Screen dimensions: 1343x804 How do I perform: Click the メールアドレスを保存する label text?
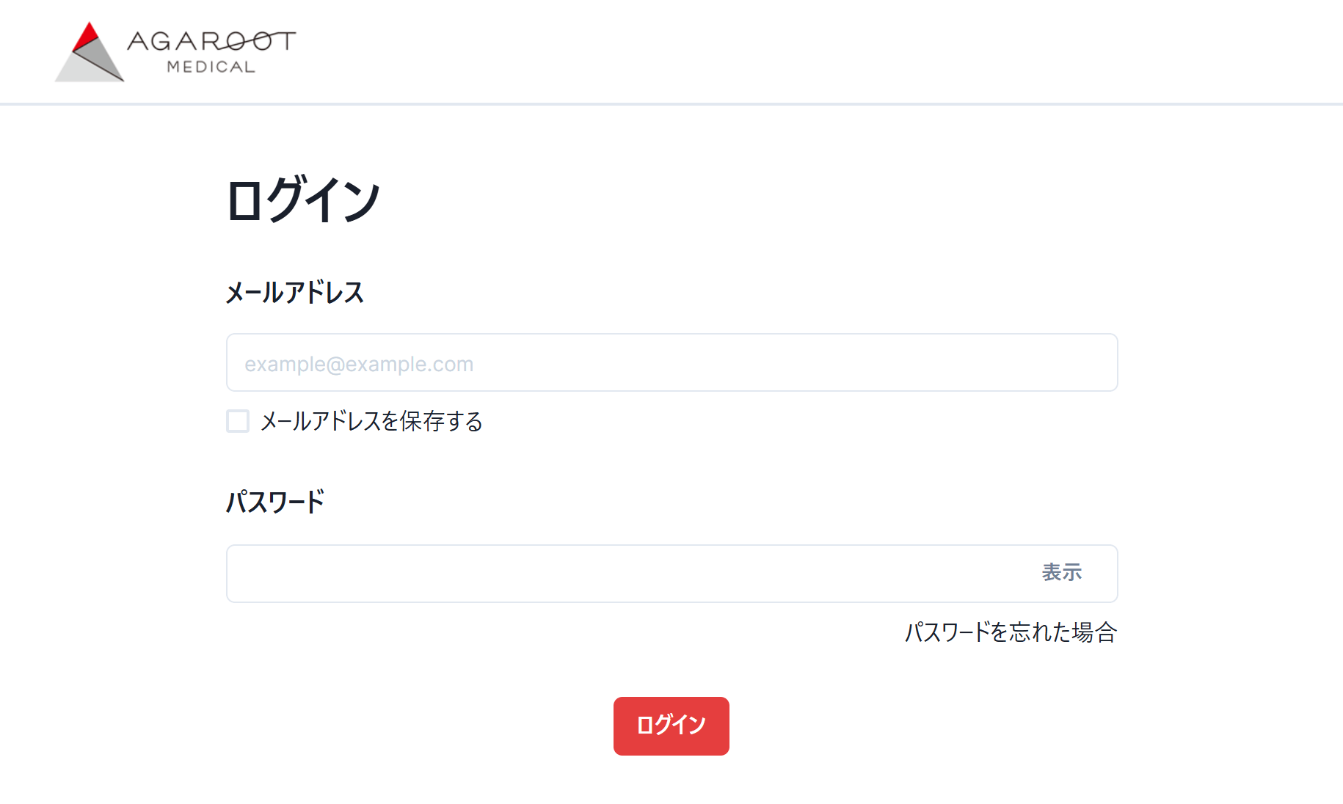tap(371, 421)
